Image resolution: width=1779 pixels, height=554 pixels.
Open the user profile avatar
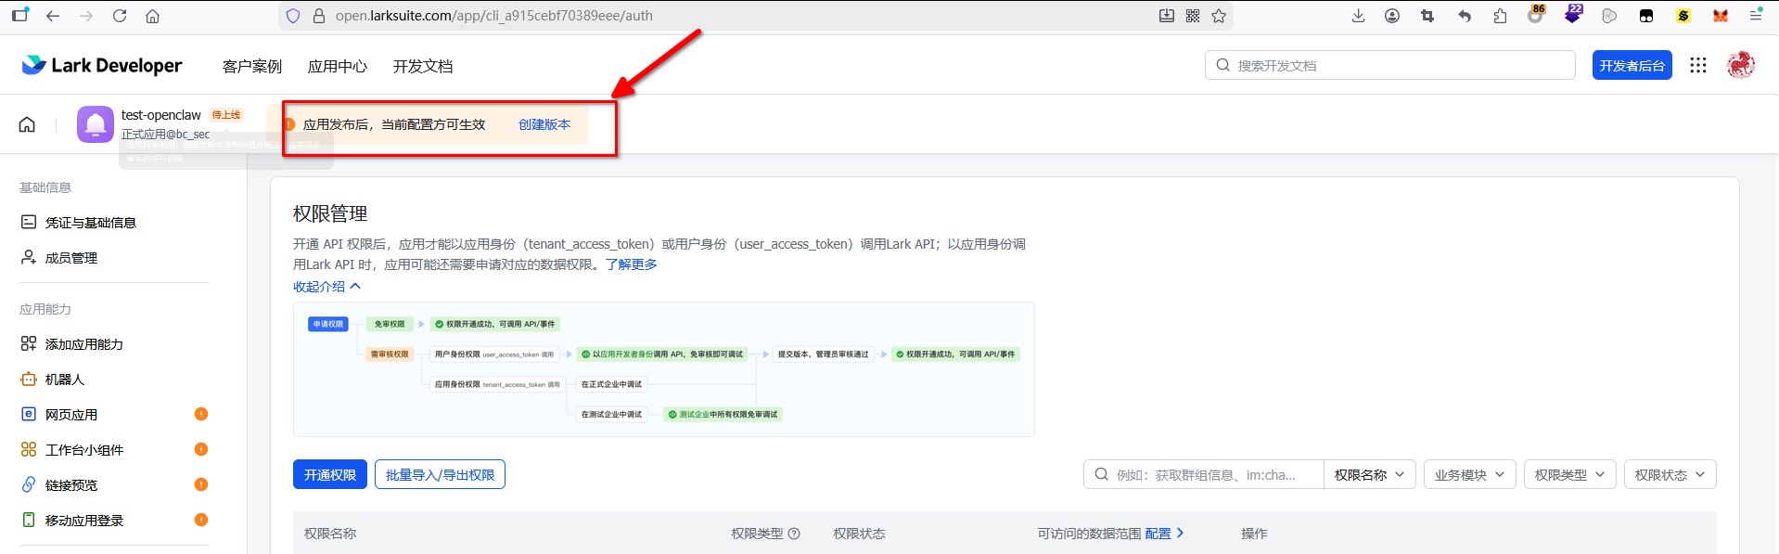coord(1740,65)
